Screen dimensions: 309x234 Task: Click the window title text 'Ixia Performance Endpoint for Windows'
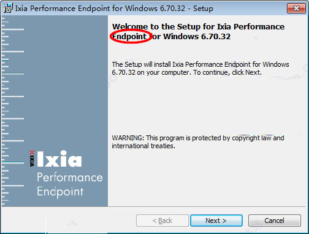[x=86, y=9]
